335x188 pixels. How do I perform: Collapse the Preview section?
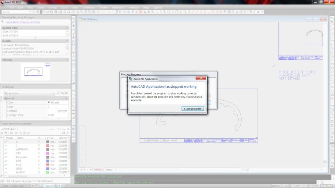point(67,60)
